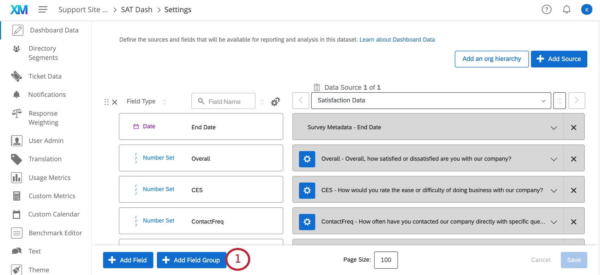Click the Add Field Group button
600x275 pixels.
point(191,260)
